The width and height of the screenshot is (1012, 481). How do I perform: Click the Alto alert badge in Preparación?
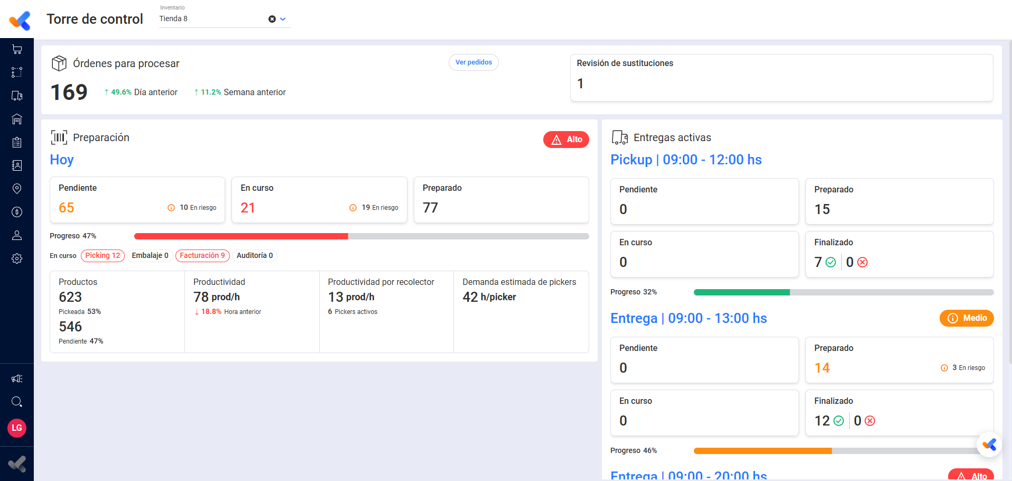tap(566, 140)
